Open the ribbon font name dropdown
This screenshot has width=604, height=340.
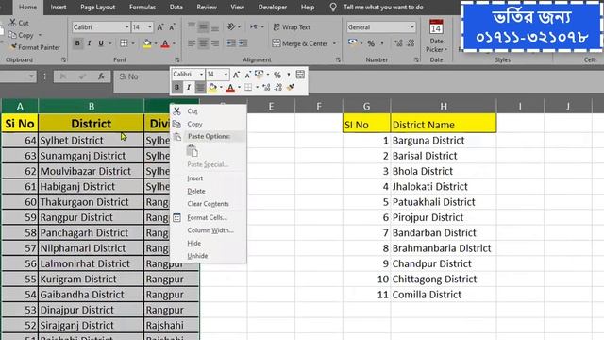click(x=126, y=27)
